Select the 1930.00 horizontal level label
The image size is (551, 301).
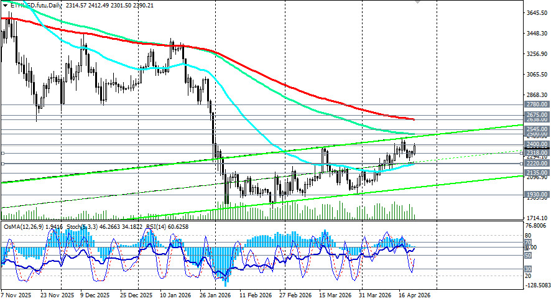pos(537,194)
